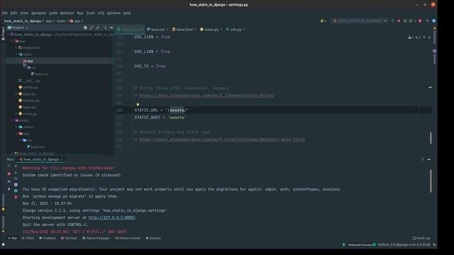
Task: Select base.css under static app css
Action: tap(40, 74)
